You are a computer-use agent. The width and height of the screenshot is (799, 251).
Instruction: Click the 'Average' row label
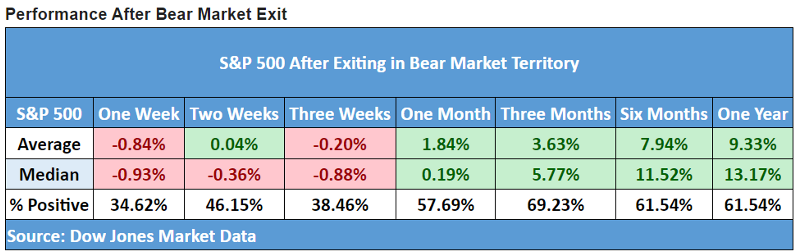click(49, 144)
